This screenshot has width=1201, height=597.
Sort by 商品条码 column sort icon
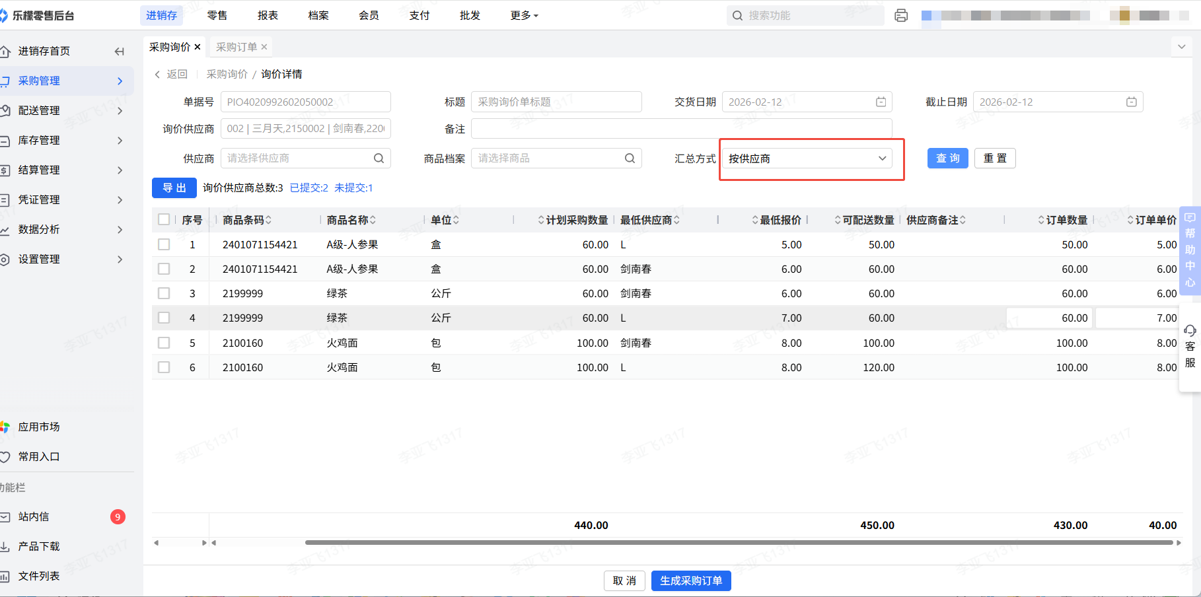269,220
